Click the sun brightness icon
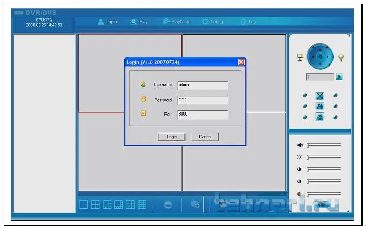This screenshot has width=366, height=228. click(x=299, y=157)
